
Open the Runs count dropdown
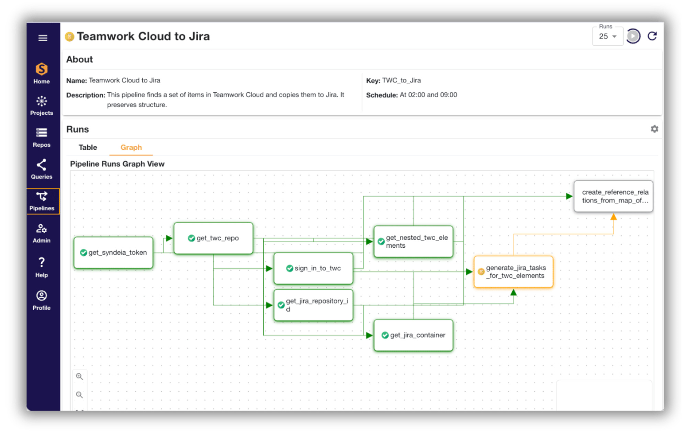click(607, 36)
